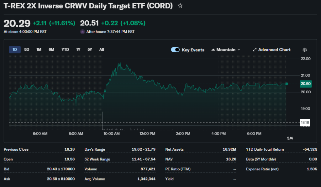
Task: Click the 20.50 current price label
Action: tap(305, 84)
